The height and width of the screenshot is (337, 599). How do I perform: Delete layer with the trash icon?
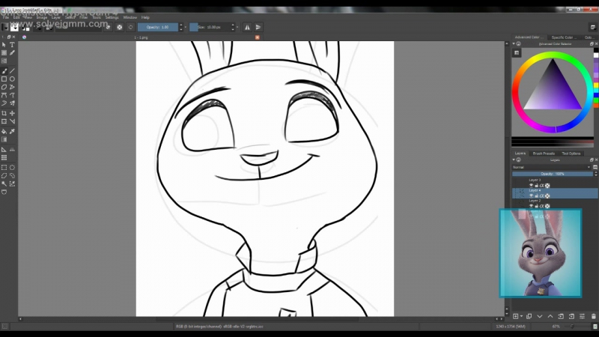pyautogui.click(x=593, y=316)
